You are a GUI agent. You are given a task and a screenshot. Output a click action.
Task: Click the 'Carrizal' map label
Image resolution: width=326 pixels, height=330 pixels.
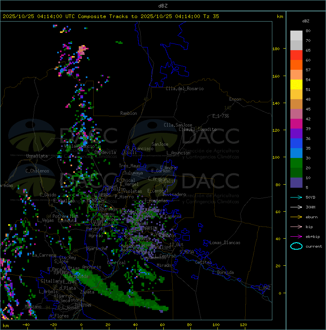point(116,263)
